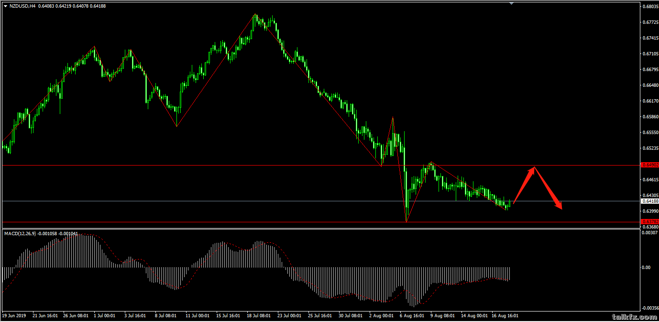Click the red upward arrow drawing
Screen dimensions: 659x322
point(525,184)
